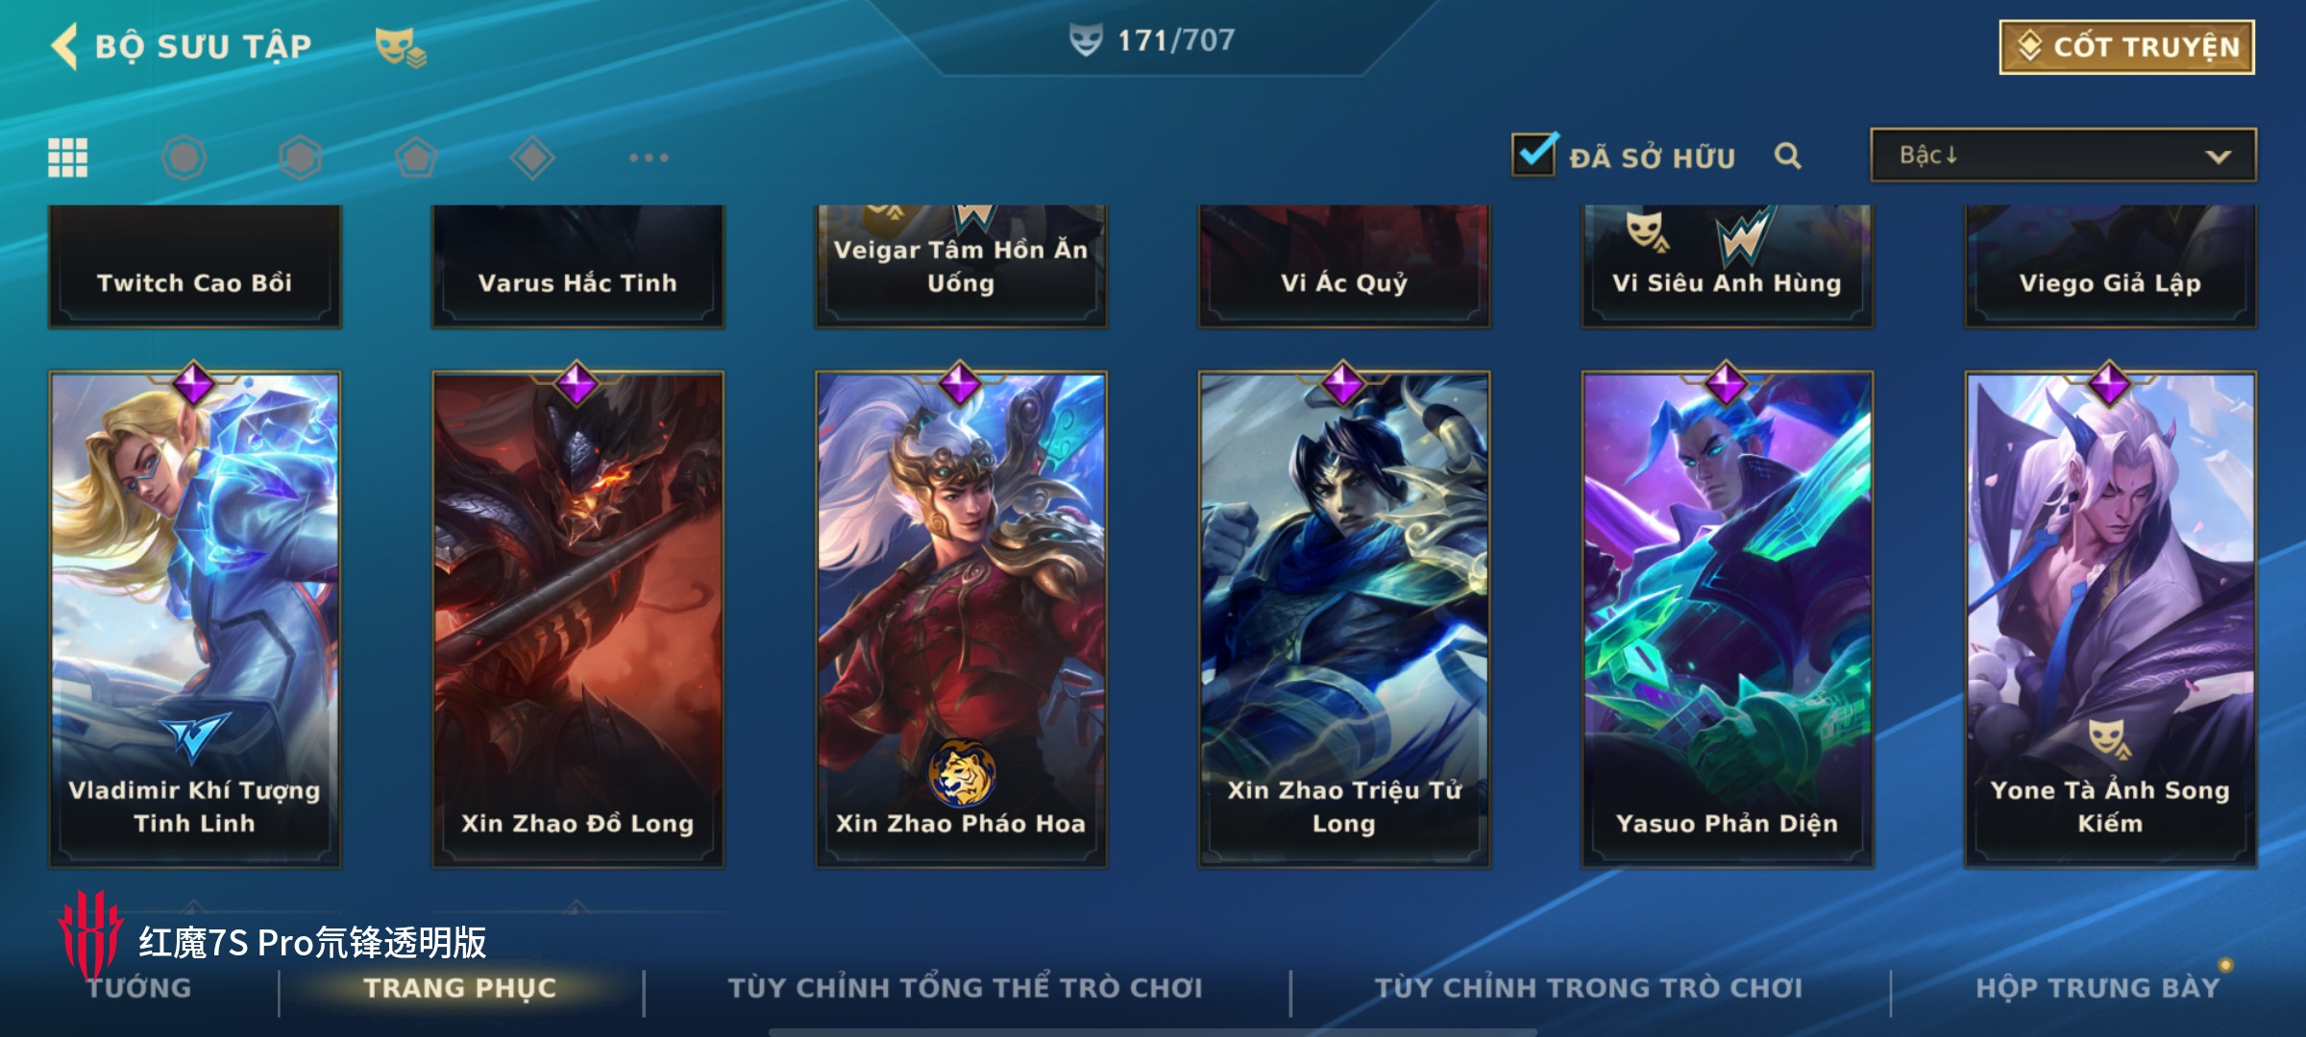Open the Xin Zhao Đồ Long skin

[577, 619]
